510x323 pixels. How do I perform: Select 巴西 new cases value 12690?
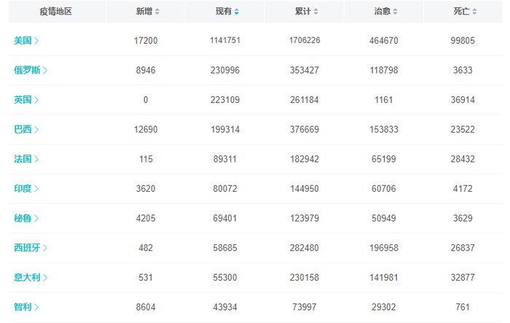146,130
